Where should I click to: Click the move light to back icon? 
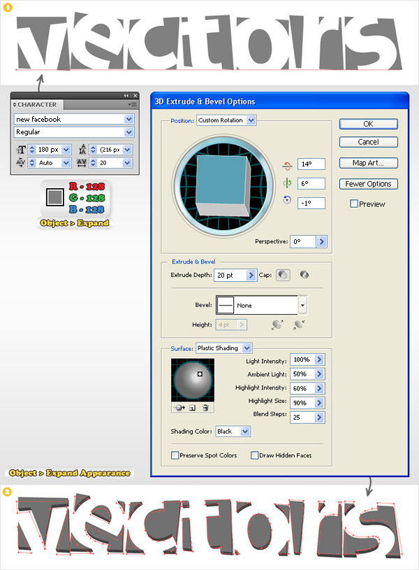[179, 407]
